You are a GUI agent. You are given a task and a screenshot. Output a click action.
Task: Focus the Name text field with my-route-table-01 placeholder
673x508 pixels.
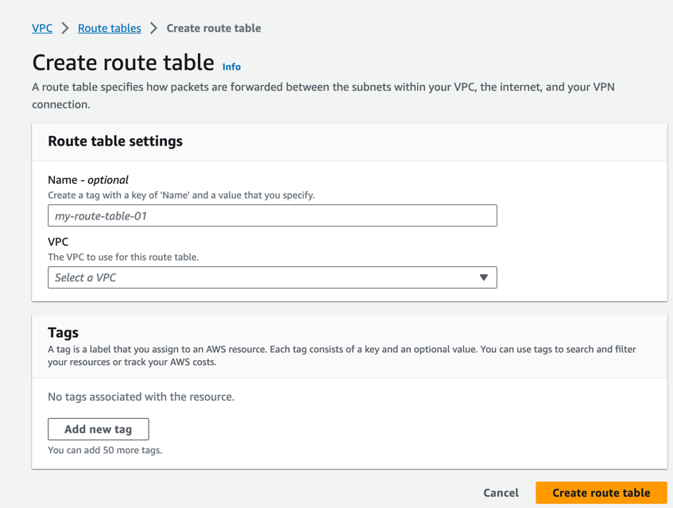click(x=272, y=215)
